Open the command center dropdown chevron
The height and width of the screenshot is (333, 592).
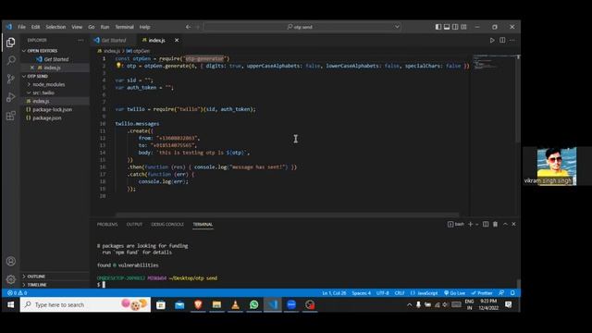[397, 27]
